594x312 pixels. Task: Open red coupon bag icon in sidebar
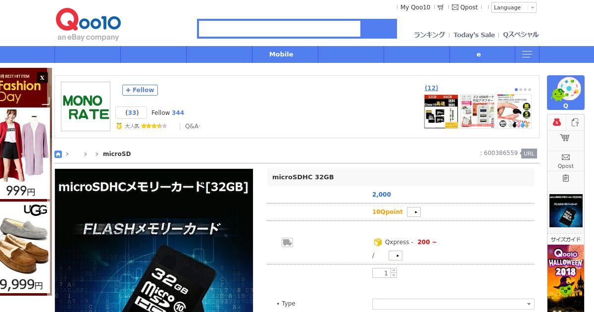pyautogui.click(x=557, y=122)
